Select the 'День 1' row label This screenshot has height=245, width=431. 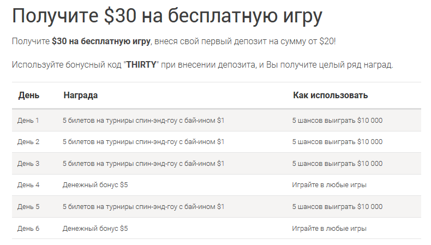coord(28,121)
